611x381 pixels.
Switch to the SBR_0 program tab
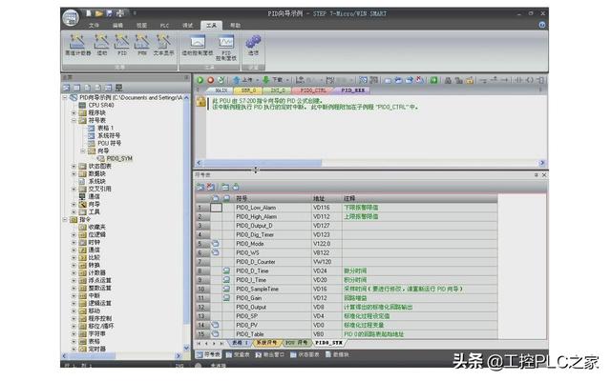point(248,90)
